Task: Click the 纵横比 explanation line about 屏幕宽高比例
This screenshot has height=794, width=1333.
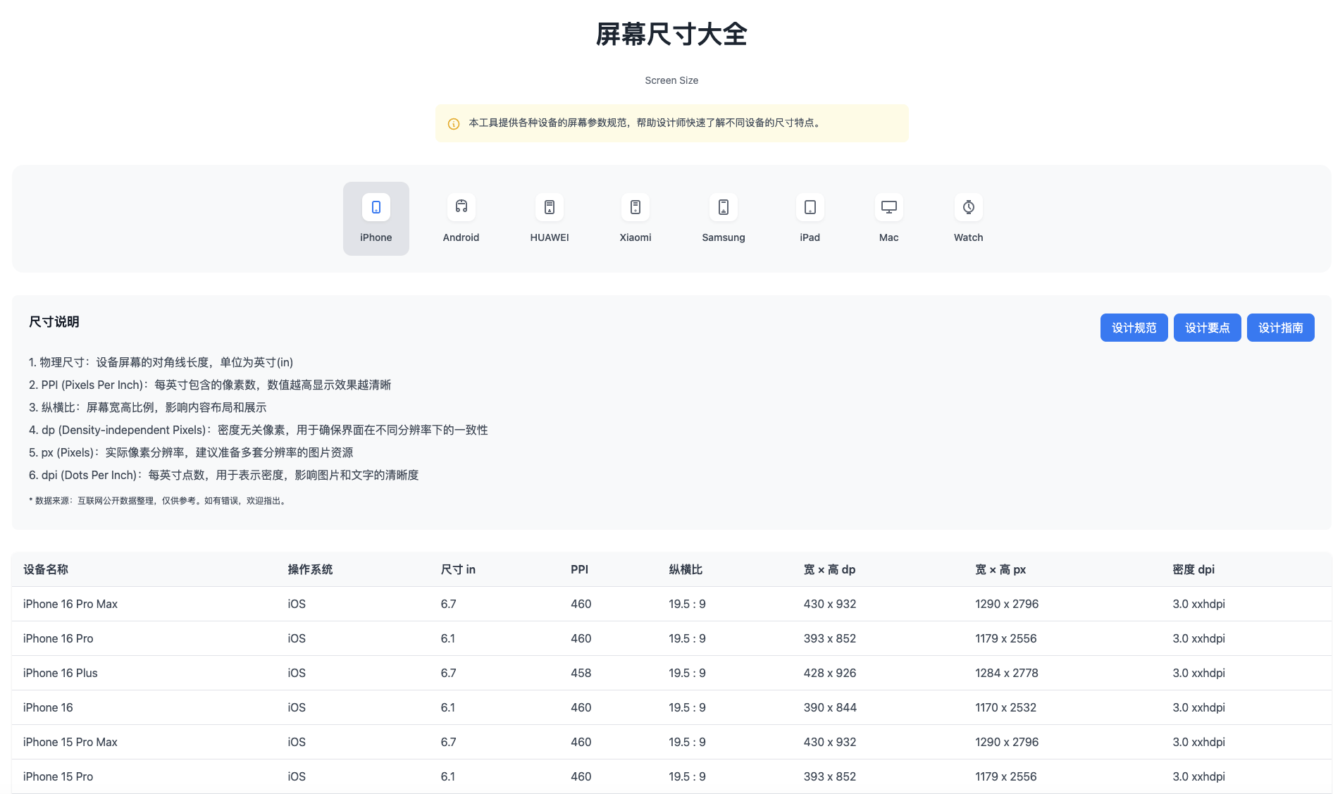Action: coord(148,407)
